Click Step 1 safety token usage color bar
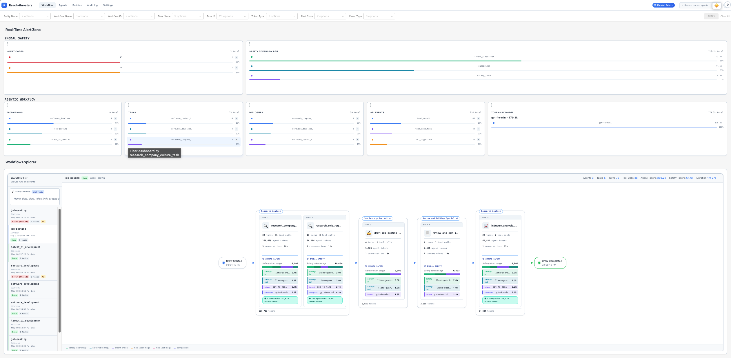The image size is (731, 358). [x=280, y=267]
